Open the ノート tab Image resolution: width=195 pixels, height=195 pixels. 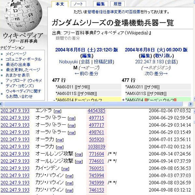pos(78,4)
